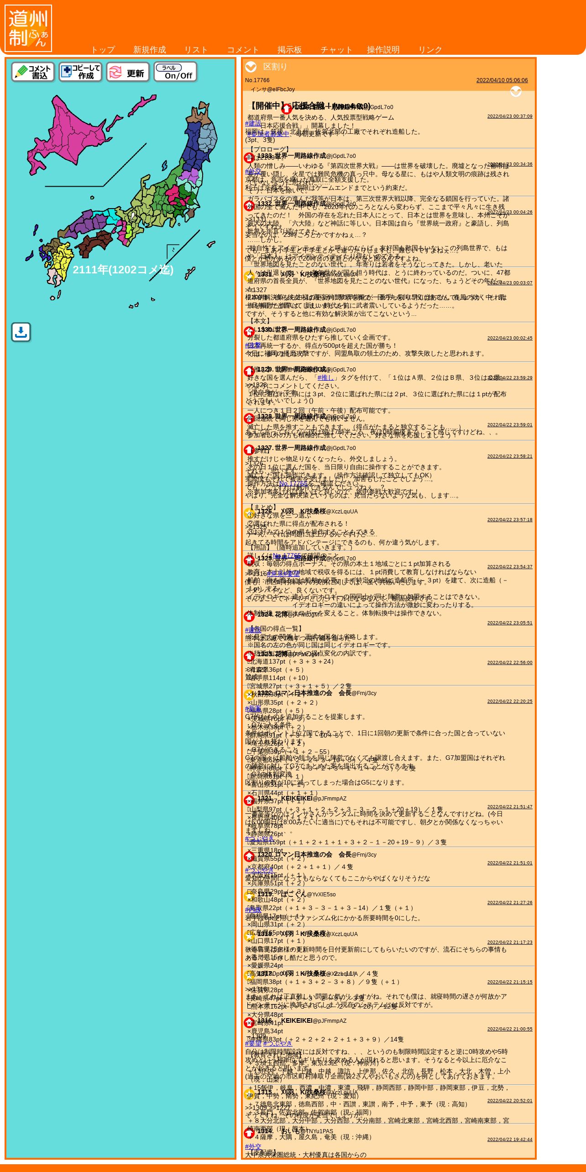Click comment 1321 author KEIKEIKEI@pJFmmpAZ
The image size is (586, 1172).
[314, 798]
